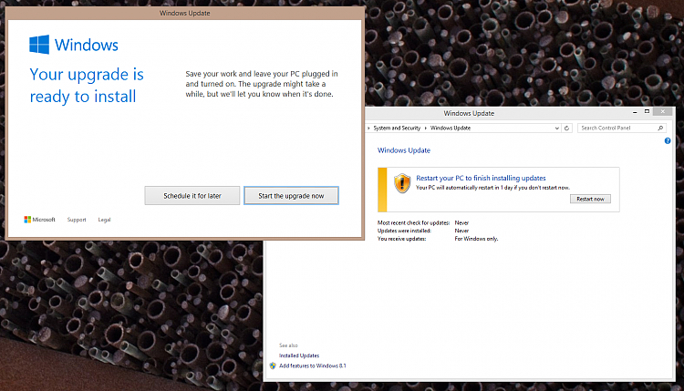Open the Installed Updates link

tap(299, 355)
